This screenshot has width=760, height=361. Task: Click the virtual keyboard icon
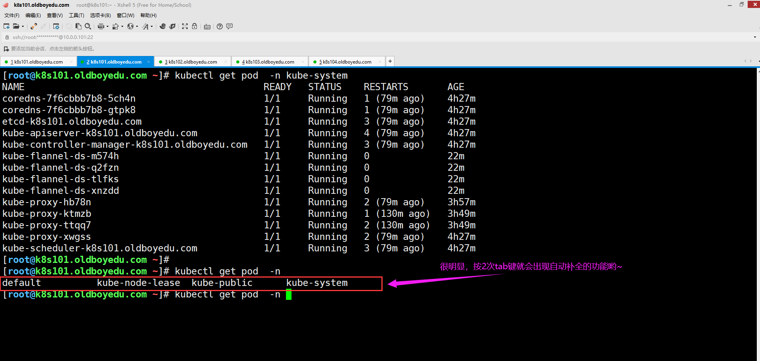point(207,27)
